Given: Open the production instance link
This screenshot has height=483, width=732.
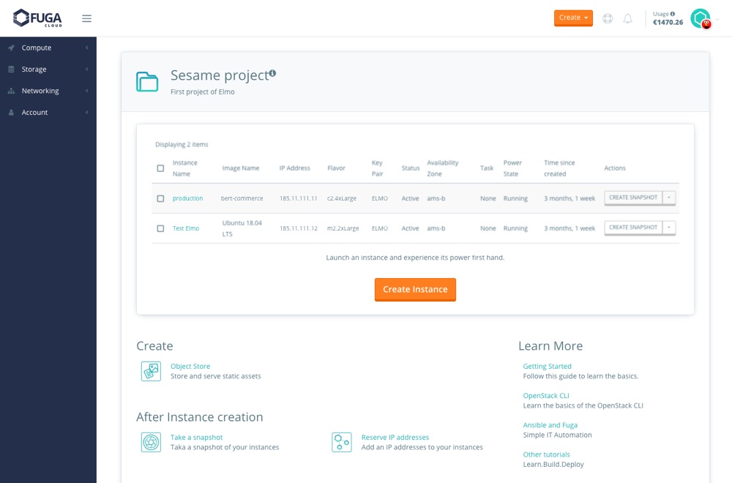Looking at the screenshot, I should click(x=187, y=198).
